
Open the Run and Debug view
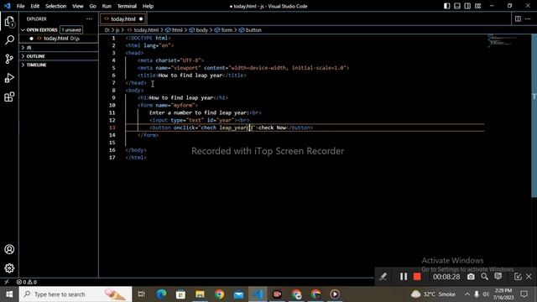(x=9, y=78)
